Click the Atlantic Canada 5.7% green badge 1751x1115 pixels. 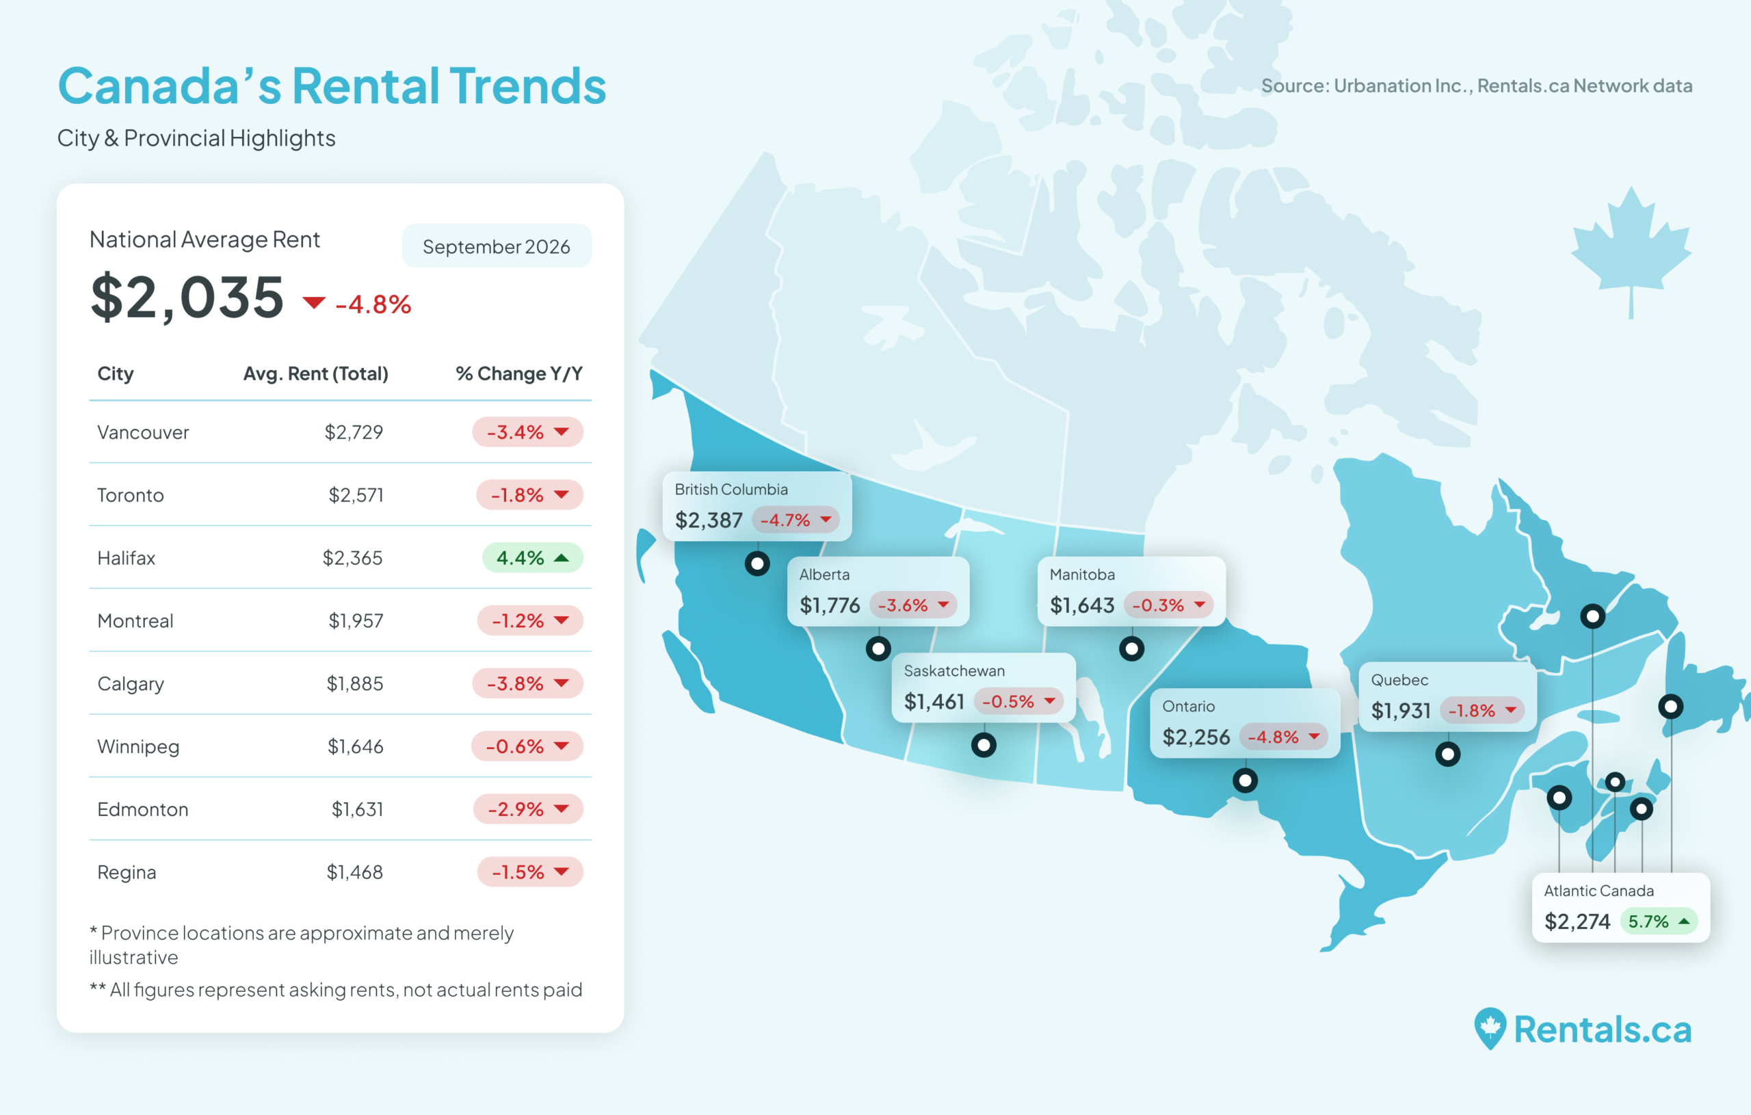pyautogui.click(x=1658, y=921)
